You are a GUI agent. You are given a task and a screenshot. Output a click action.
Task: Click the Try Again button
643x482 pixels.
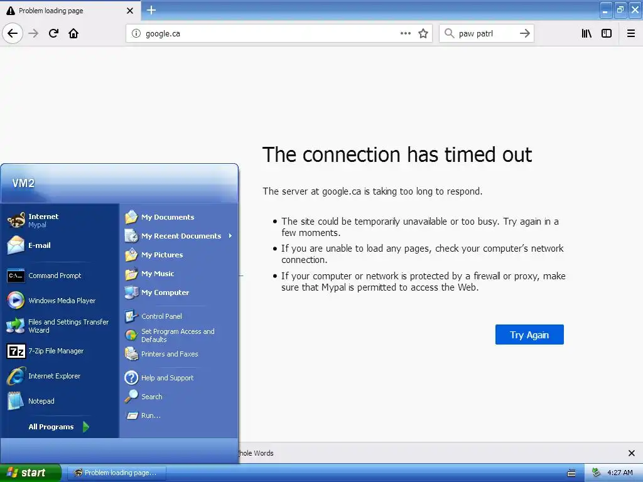[x=529, y=335]
